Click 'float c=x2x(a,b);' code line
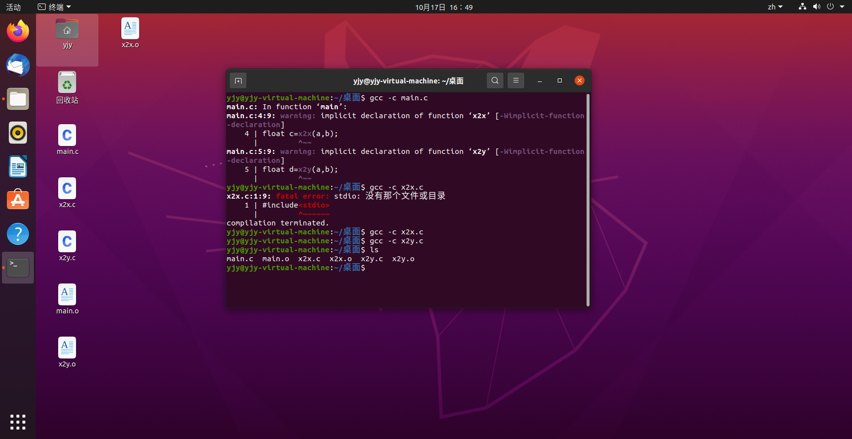Viewport: 852px width, 439px height. click(300, 134)
